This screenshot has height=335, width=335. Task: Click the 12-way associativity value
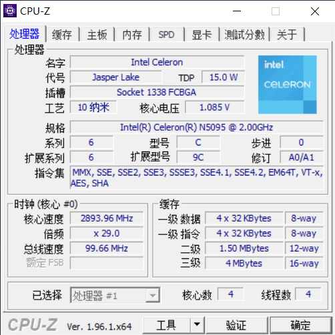[x=304, y=248]
